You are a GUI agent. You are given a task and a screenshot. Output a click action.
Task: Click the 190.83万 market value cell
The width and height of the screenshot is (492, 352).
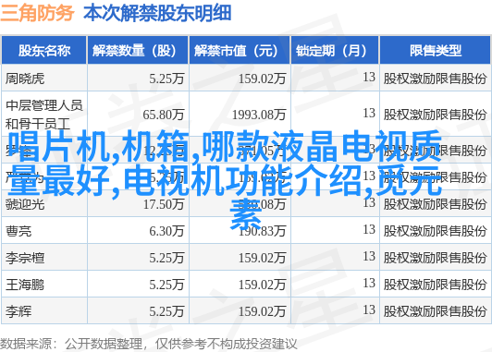coord(262,231)
